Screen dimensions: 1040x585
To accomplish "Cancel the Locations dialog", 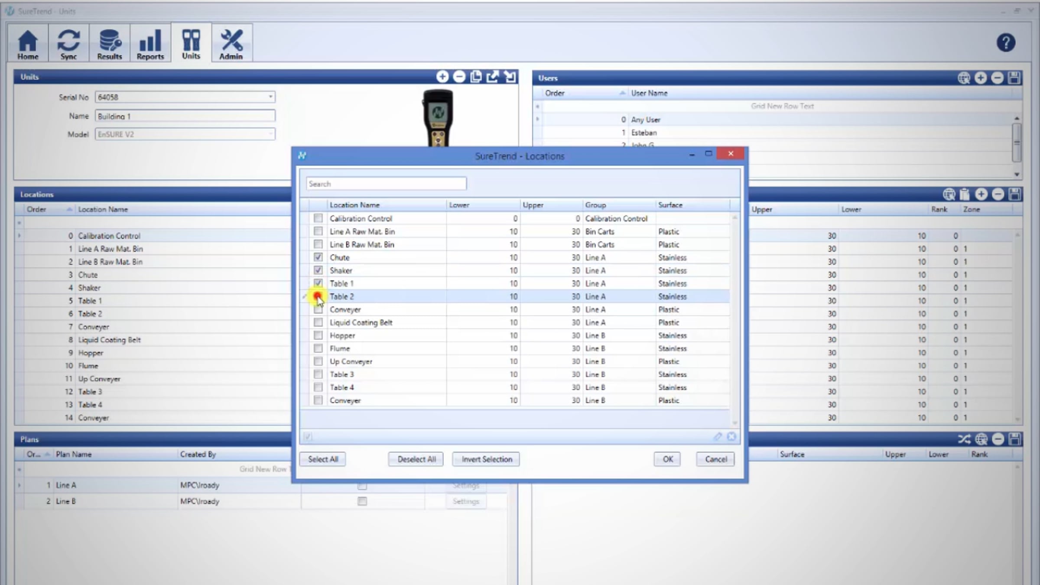I will pyautogui.click(x=715, y=459).
